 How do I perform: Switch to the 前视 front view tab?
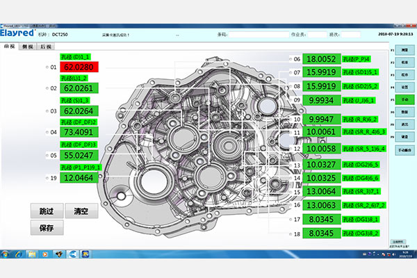pyautogui.click(x=9, y=47)
